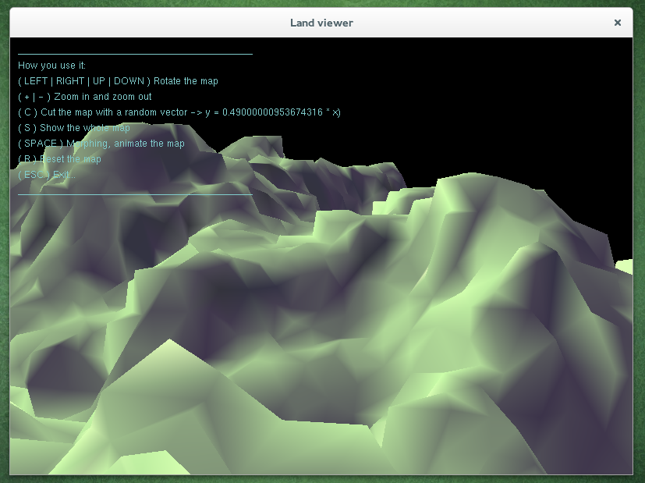Click the 'Rotate the map' instruction line

click(x=118, y=81)
